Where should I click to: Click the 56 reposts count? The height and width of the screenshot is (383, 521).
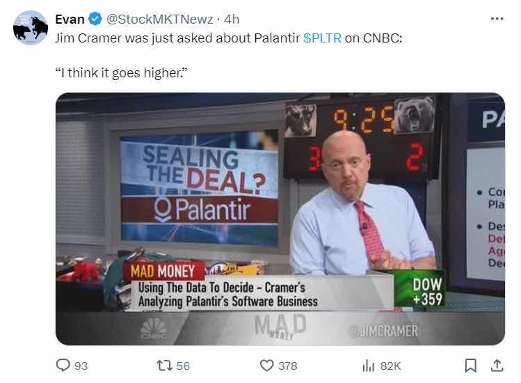coord(183,366)
